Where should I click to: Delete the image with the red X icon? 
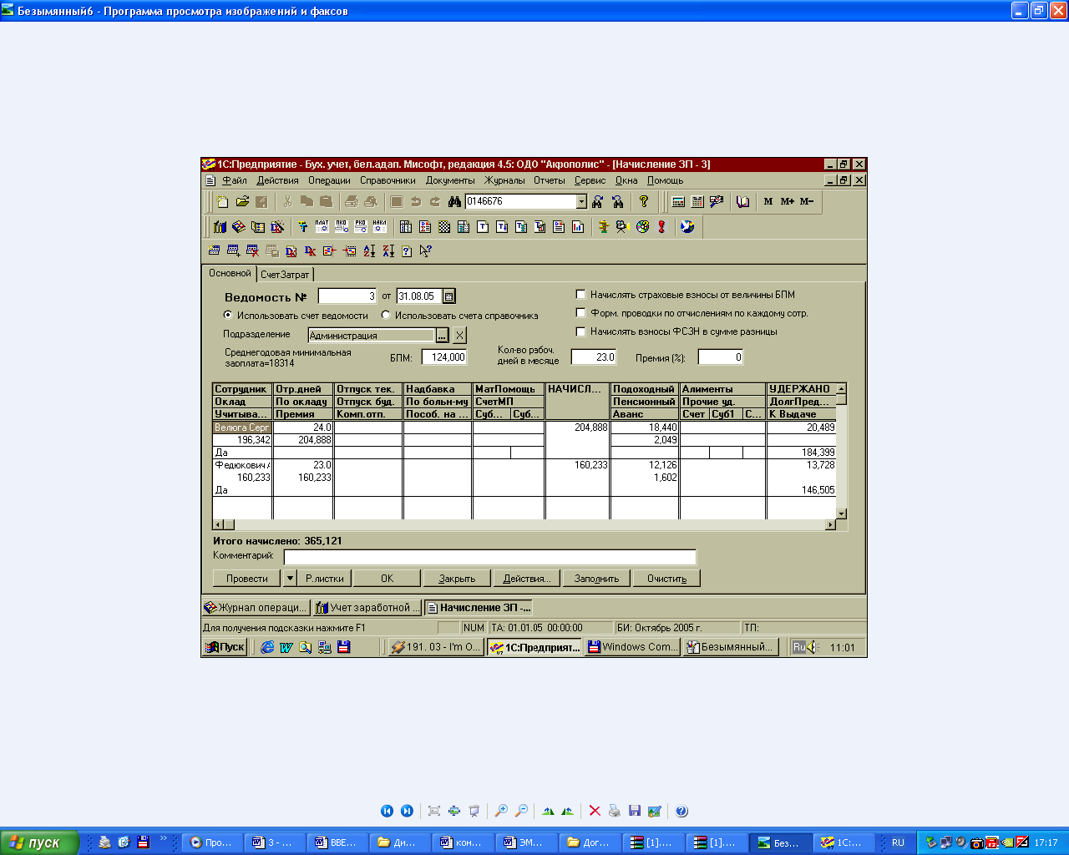click(595, 811)
